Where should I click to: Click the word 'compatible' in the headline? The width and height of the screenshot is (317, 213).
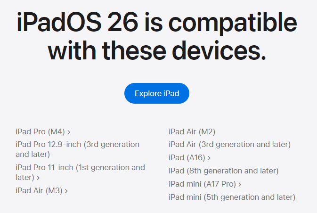(x=233, y=23)
